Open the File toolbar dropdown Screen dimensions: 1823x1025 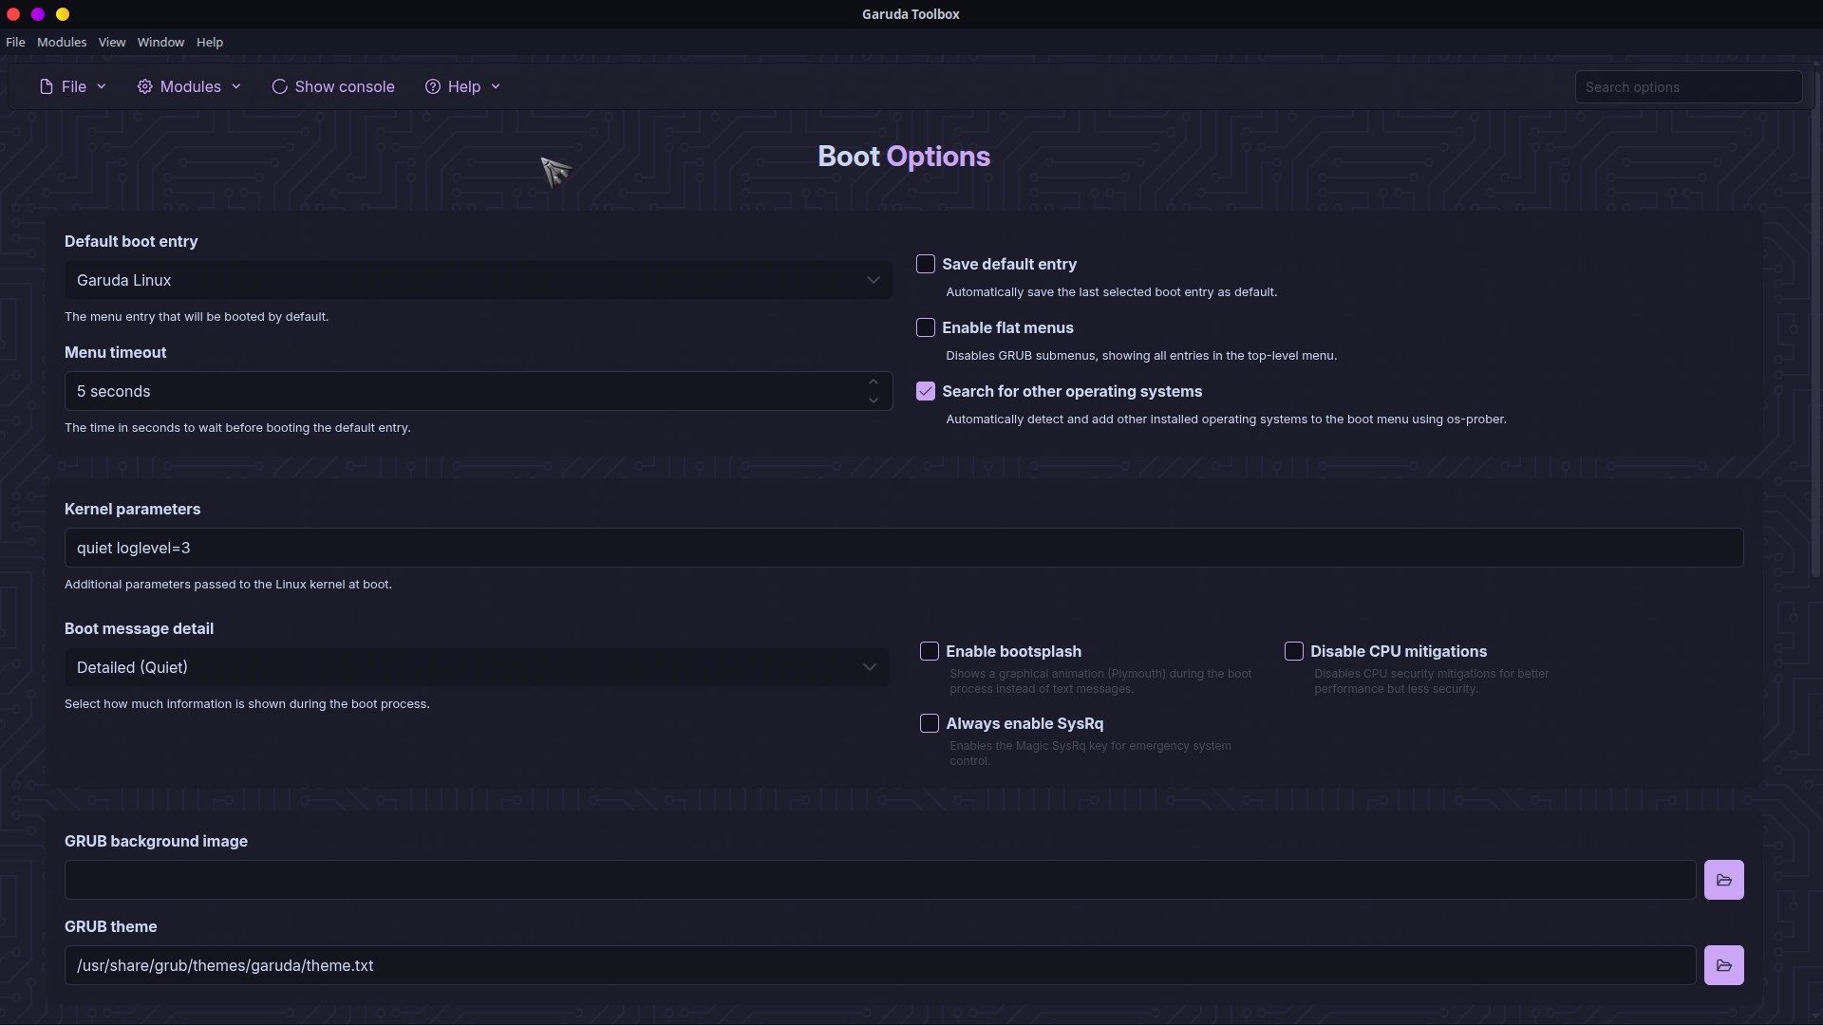[73, 86]
